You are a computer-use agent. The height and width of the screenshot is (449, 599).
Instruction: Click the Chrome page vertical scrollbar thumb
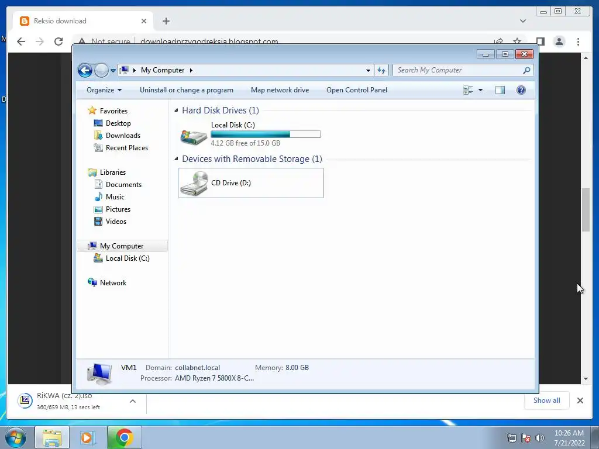coord(586,209)
